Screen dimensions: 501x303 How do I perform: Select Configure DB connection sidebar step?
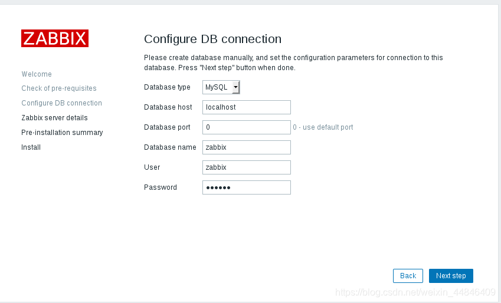tap(62, 103)
